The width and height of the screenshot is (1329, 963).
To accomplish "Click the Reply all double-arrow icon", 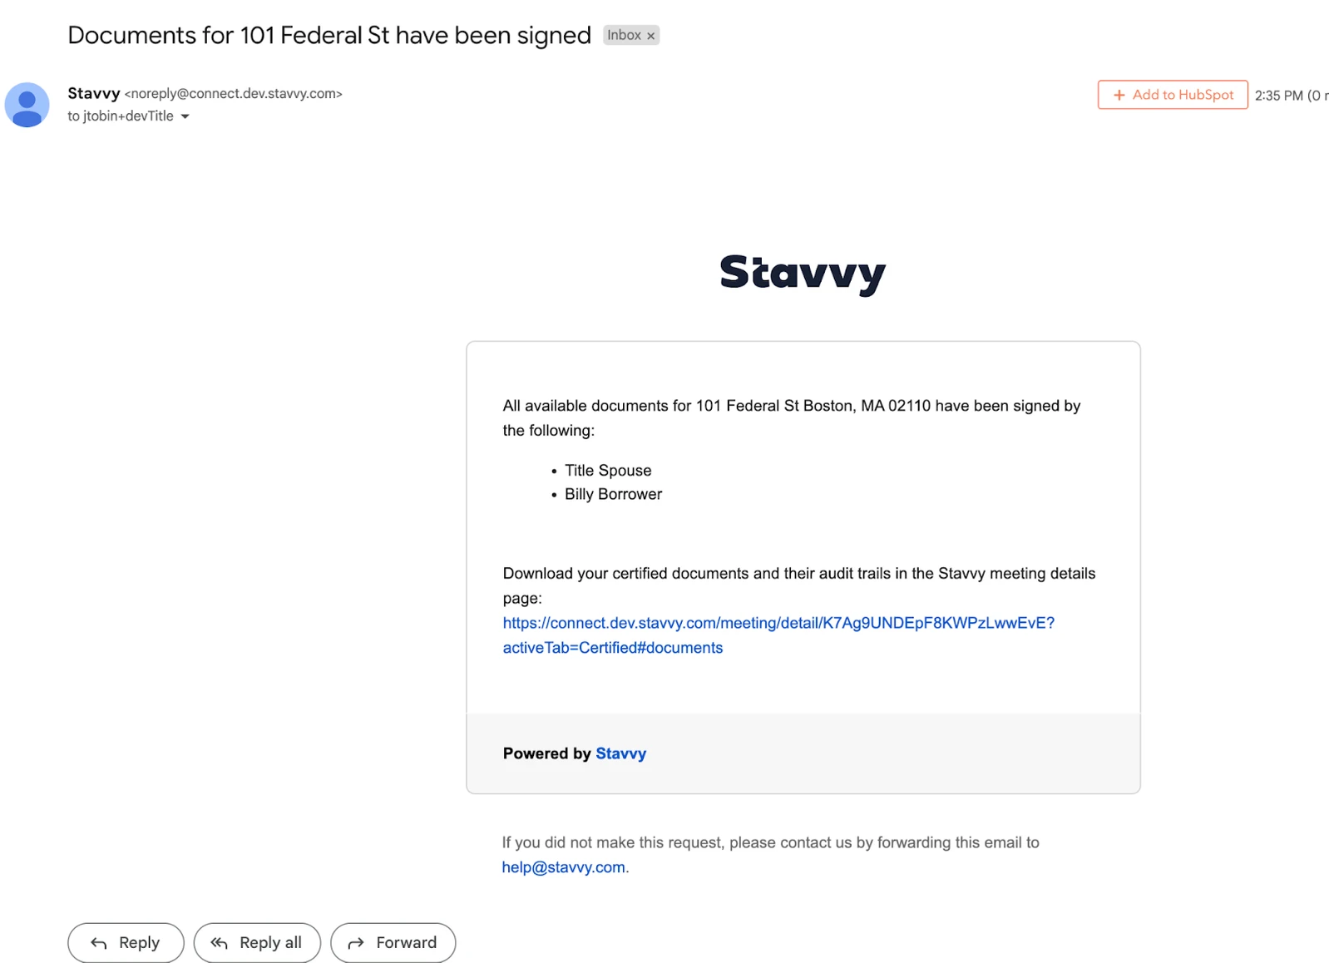I will click(x=219, y=943).
